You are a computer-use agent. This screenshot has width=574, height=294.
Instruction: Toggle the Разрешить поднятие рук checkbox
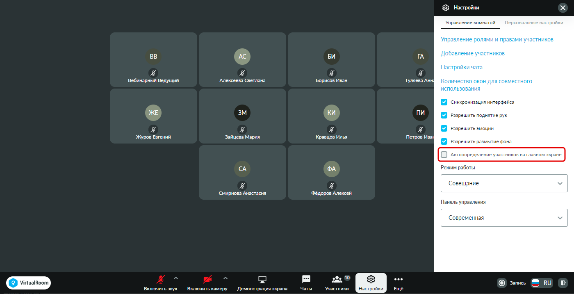tap(444, 115)
